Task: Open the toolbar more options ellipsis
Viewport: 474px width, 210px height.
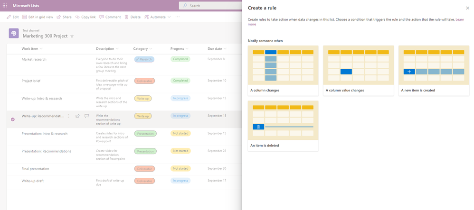Action: pyautogui.click(x=178, y=17)
